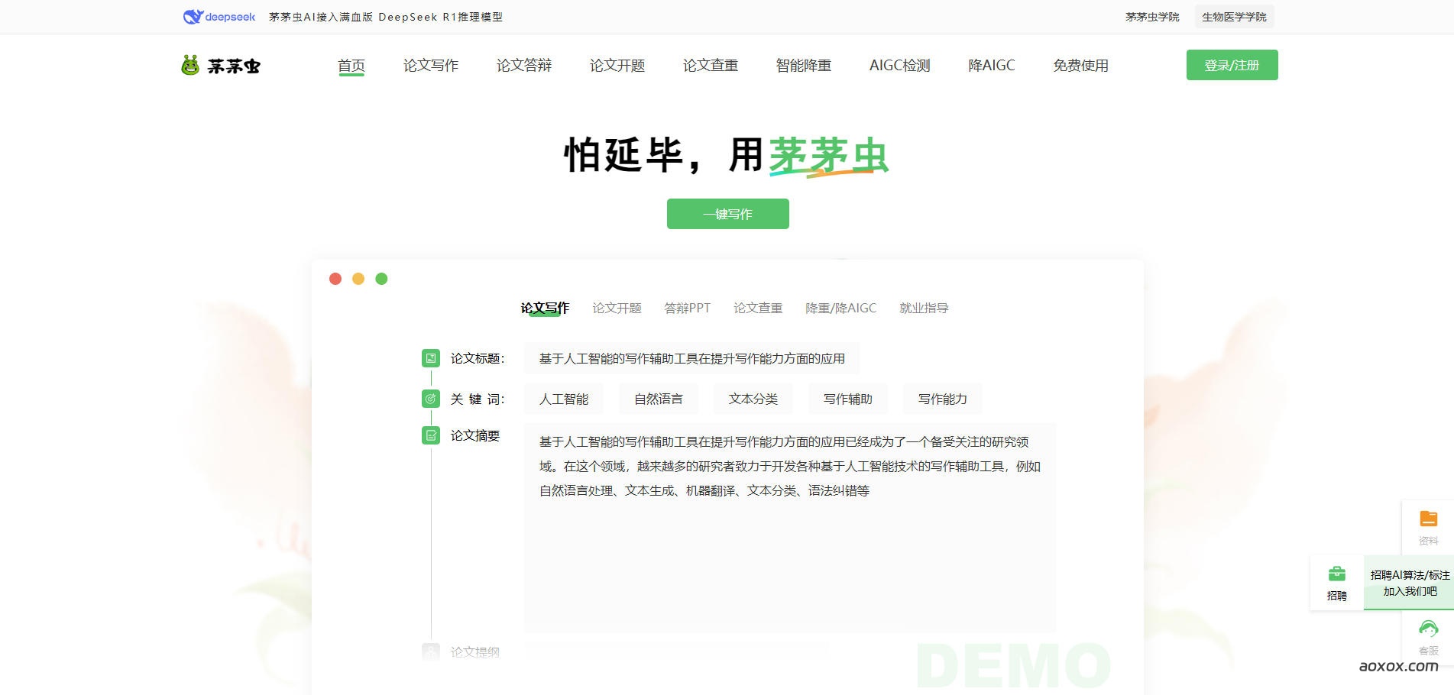Click the orange 资料 folder icon

point(1428,519)
